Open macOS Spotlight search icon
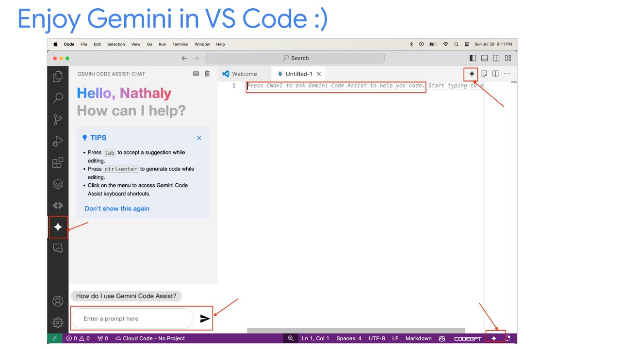This screenshot has height=349, width=621. click(457, 44)
